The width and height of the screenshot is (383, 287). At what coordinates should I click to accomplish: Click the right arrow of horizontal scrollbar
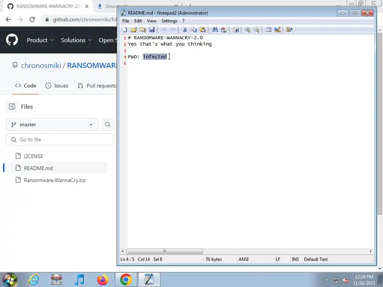371,251
